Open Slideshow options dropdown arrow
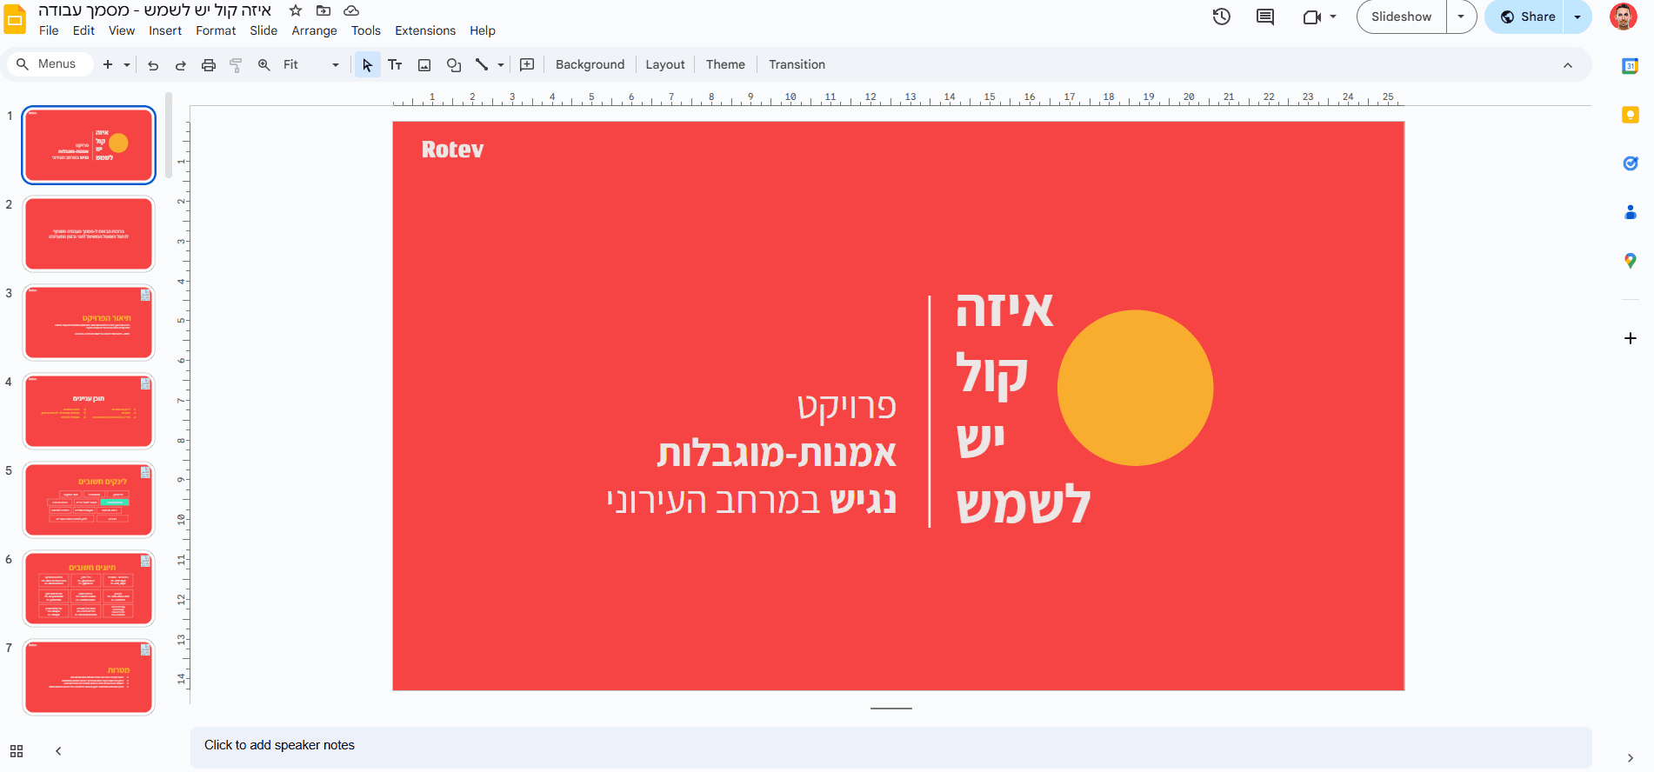The width and height of the screenshot is (1654, 772). click(1461, 17)
